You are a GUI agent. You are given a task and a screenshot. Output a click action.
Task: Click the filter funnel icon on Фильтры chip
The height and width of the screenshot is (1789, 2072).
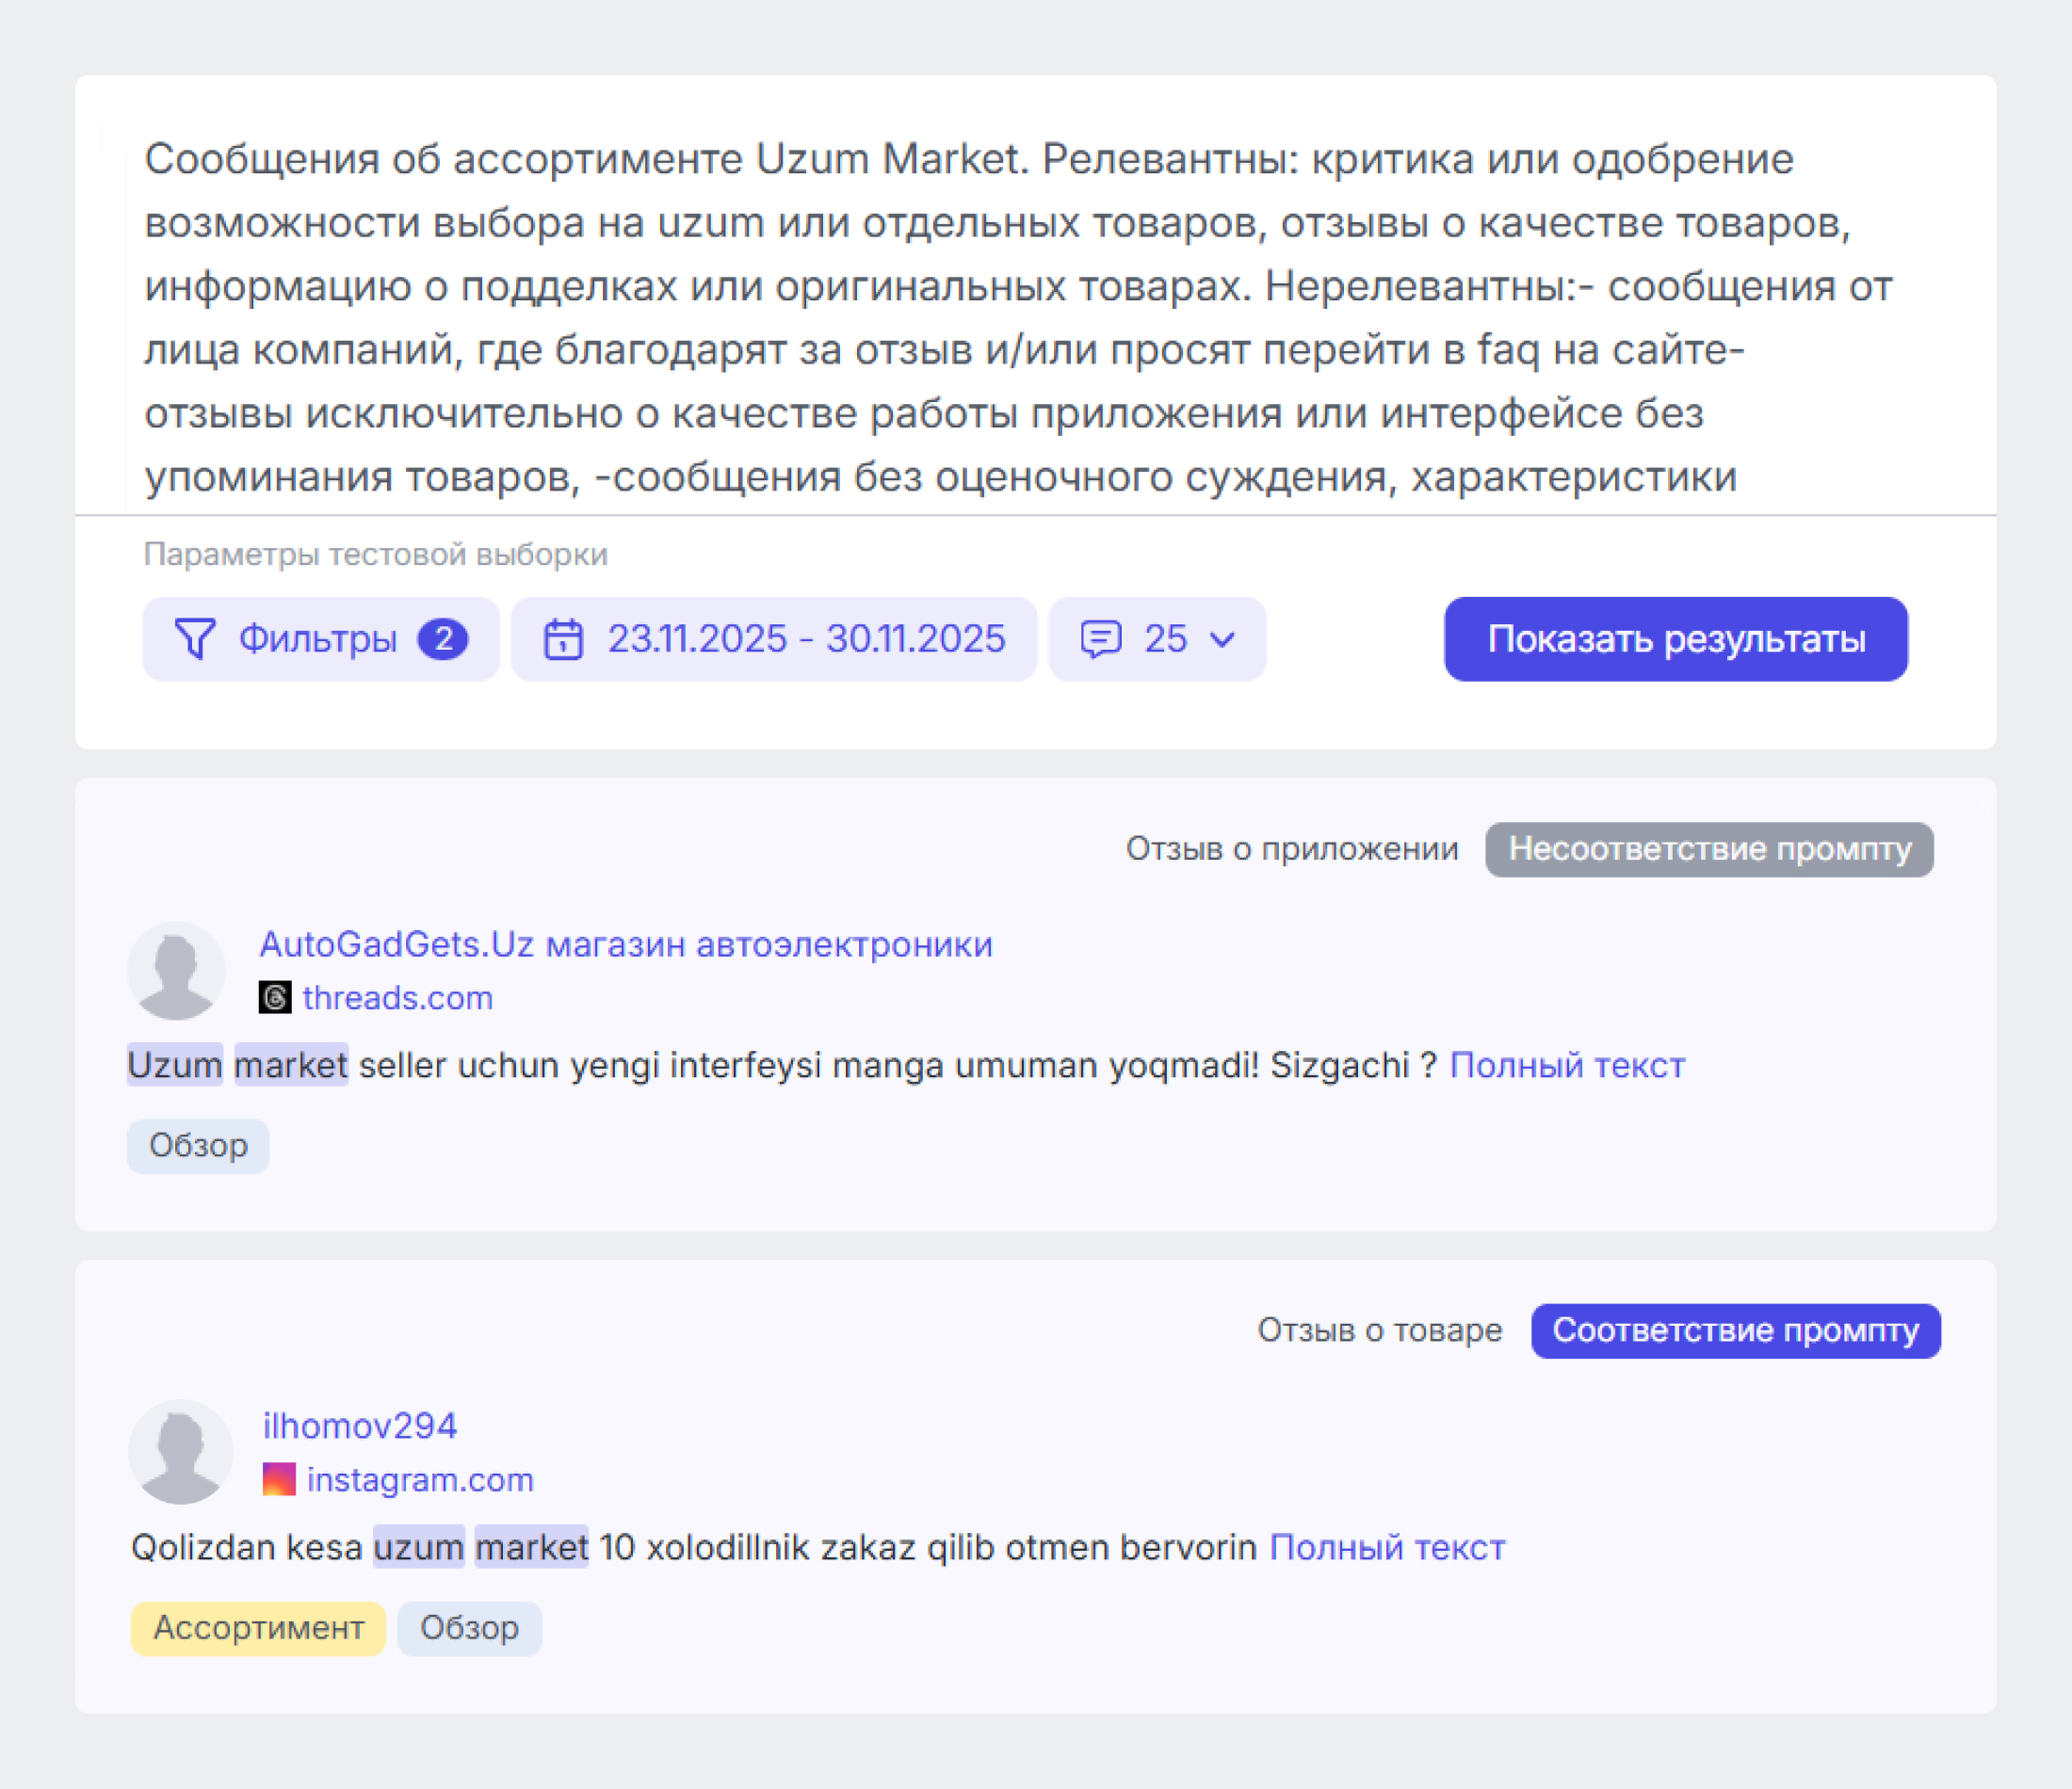[x=196, y=639]
